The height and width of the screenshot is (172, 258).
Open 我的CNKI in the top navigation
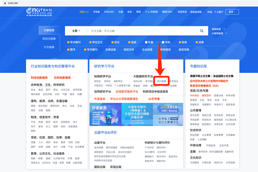tap(167, 12)
